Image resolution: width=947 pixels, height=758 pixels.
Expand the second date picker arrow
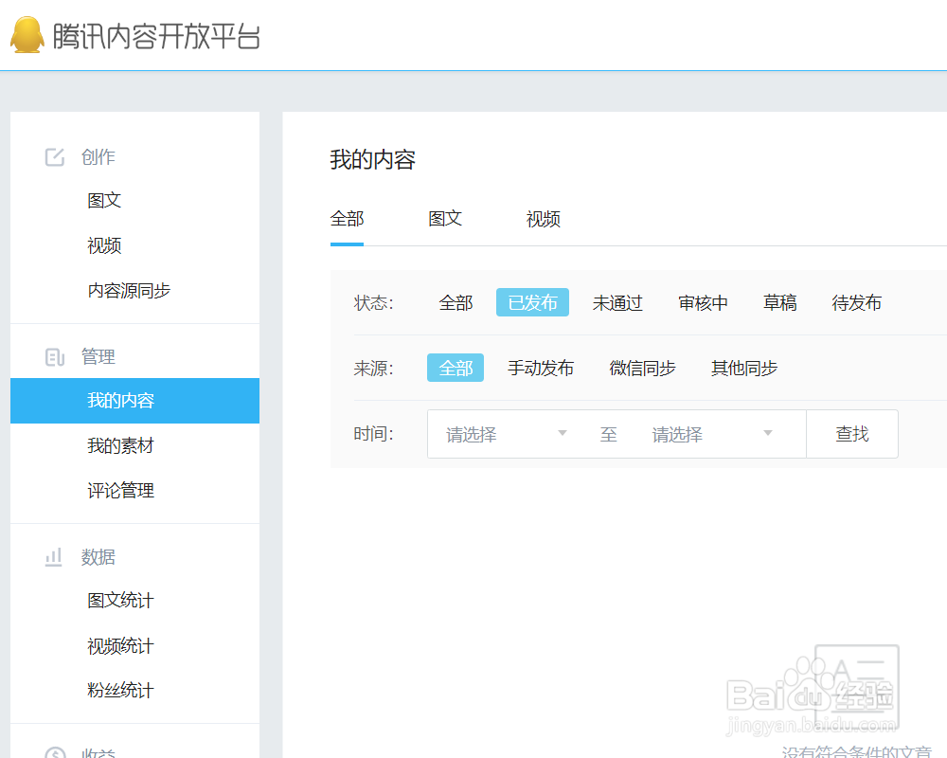coord(767,433)
